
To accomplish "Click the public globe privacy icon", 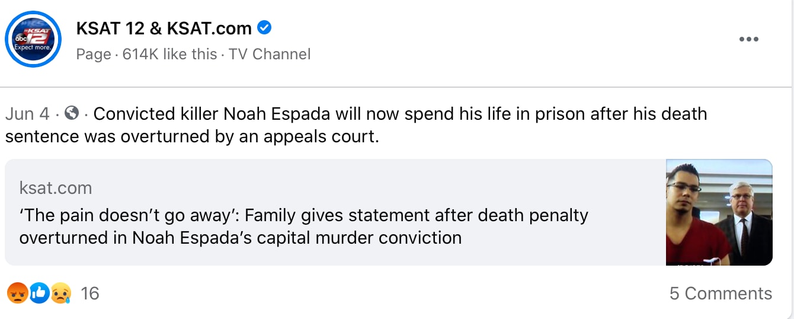I will point(72,113).
